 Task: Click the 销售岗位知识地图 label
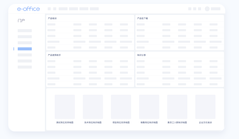tap(149, 123)
